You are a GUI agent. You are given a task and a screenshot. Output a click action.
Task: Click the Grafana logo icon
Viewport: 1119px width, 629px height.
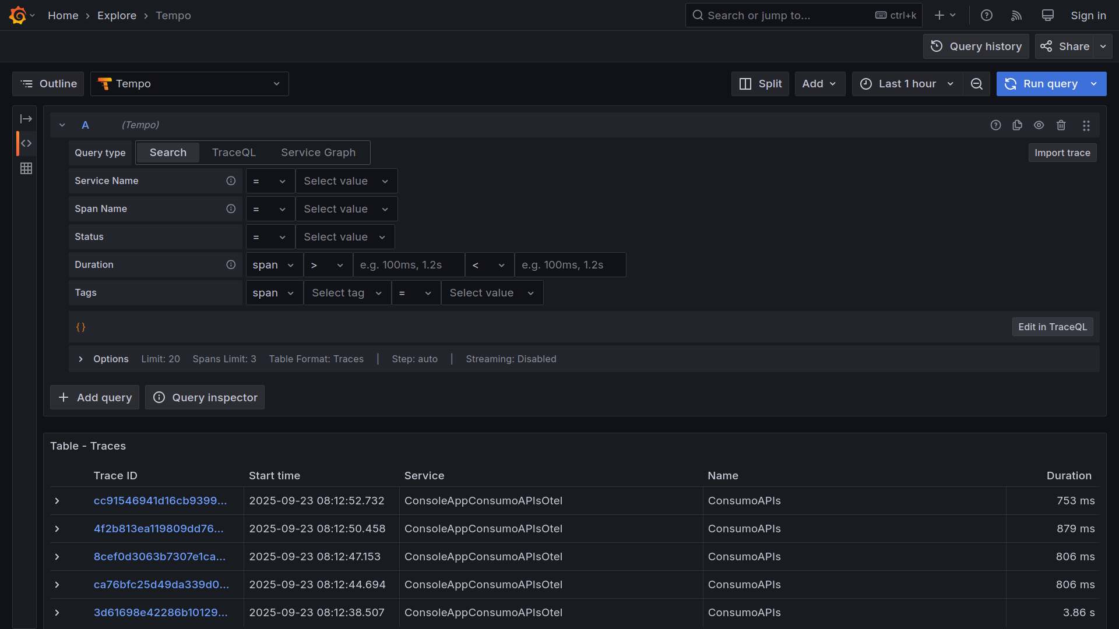(17, 15)
